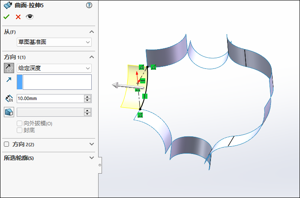Click the bottom endpoint of the sketch arc
This screenshot has height=198, width=300.
click(140, 109)
